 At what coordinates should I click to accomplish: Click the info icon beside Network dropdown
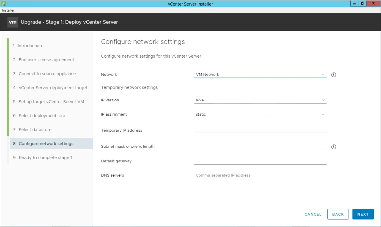click(x=333, y=75)
